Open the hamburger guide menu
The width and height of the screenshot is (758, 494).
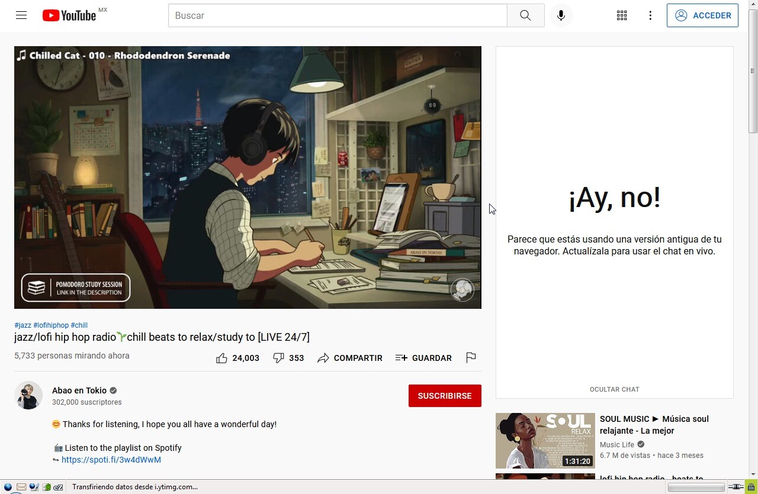[21, 15]
